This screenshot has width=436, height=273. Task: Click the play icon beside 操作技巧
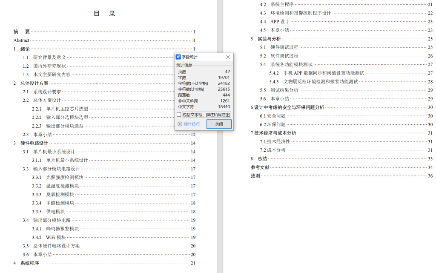click(x=179, y=124)
